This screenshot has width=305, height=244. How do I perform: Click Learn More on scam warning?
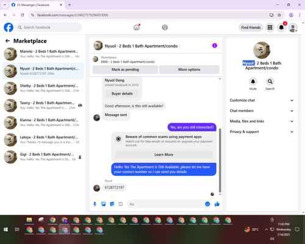pyautogui.click(x=163, y=154)
